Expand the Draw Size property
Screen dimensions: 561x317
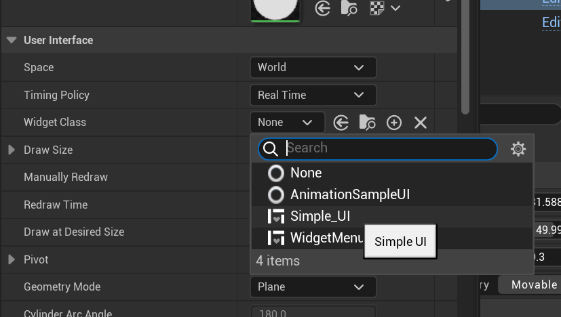(x=11, y=150)
